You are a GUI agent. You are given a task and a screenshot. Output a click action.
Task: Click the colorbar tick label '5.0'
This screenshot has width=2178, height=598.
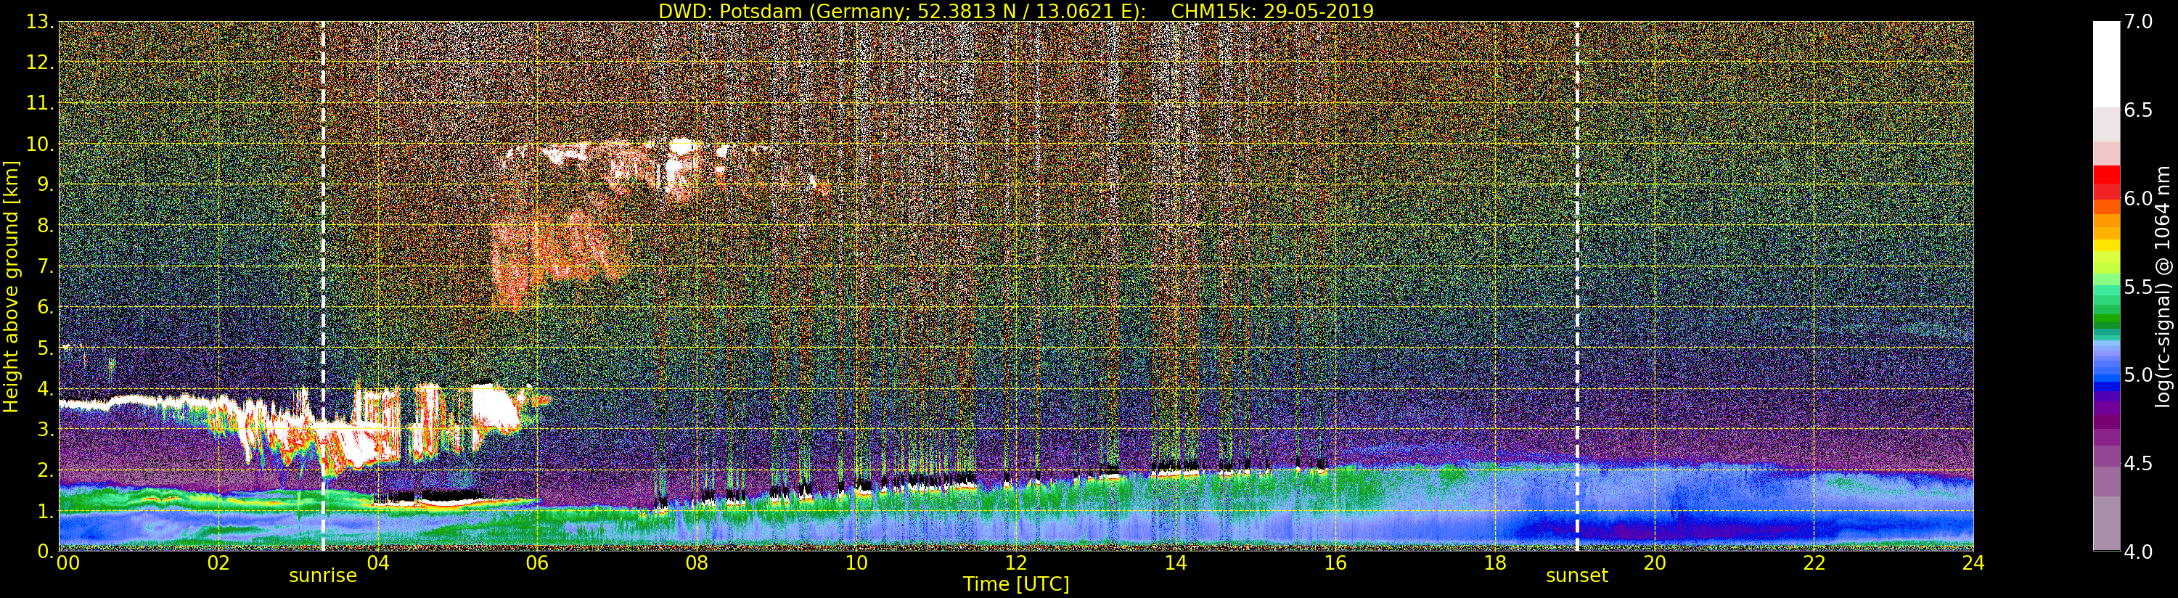point(2139,374)
